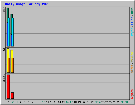This screenshot has height=105, width=135.
Task: Click day label 17 on the axis
Action: pyautogui.click(x=71, y=102)
